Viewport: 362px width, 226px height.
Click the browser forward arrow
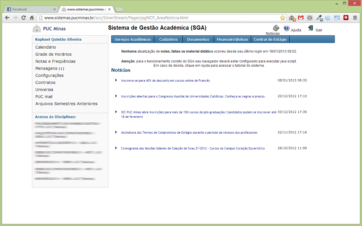pos(15,18)
